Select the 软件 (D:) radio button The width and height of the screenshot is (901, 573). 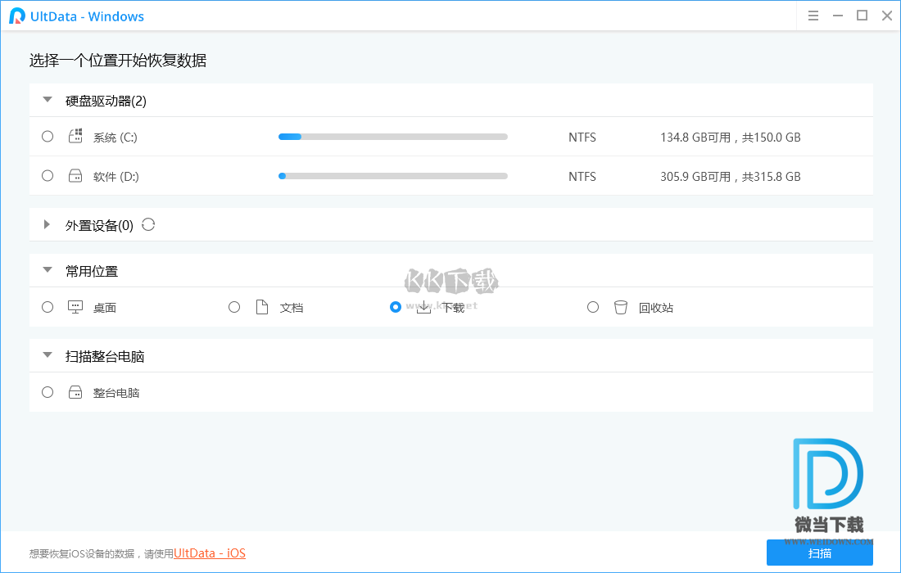(47, 175)
